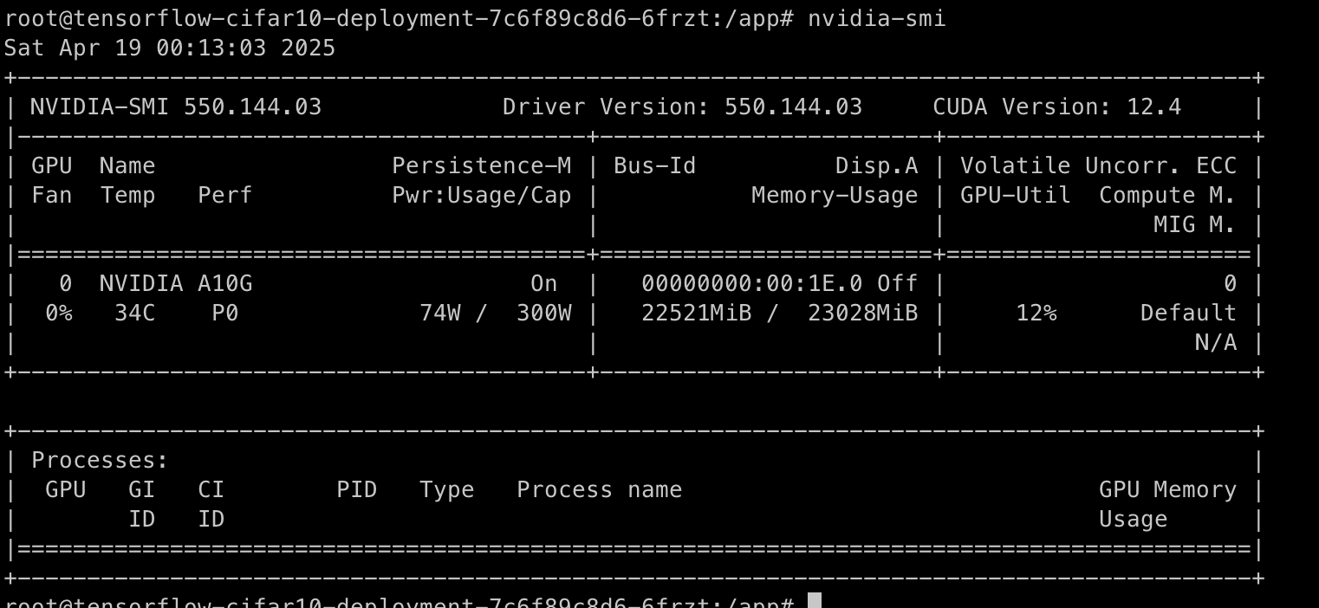This screenshot has height=608, width=1319.
Task: Click the 'GPU Memory' column header
Action: pos(1168,490)
